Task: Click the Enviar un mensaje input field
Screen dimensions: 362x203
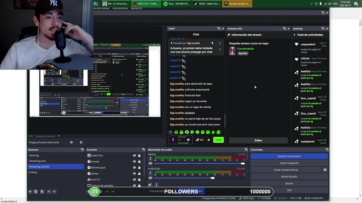Action: pyautogui.click(x=181, y=140)
